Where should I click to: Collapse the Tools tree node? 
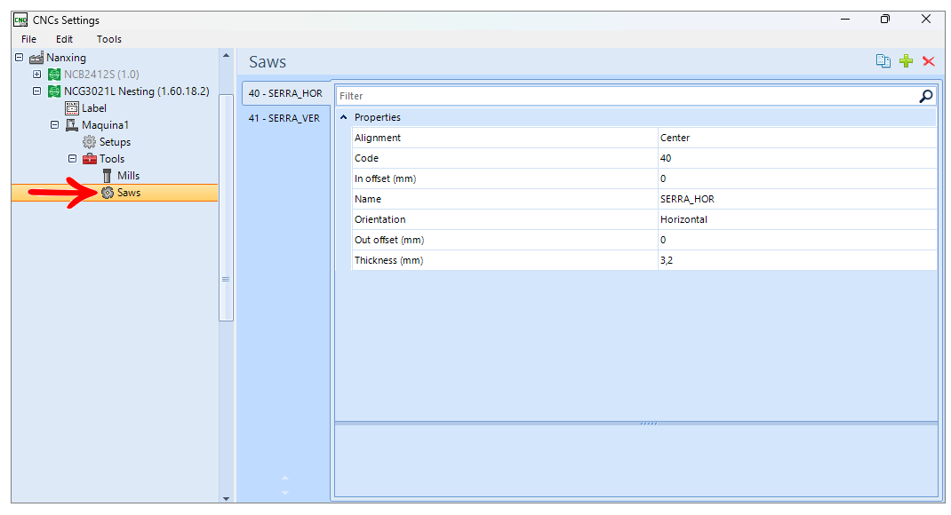pos(72,159)
